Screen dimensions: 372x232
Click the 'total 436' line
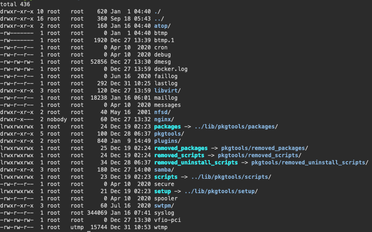15,4
